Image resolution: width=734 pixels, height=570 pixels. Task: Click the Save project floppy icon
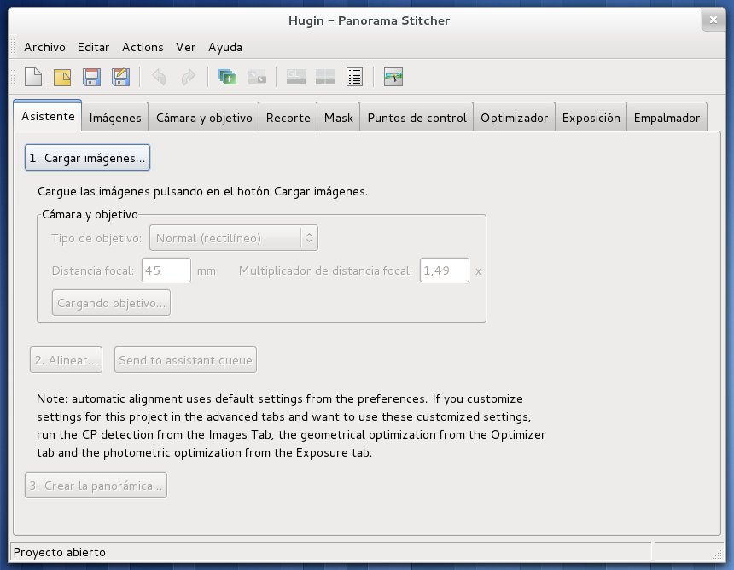click(92, 78)
